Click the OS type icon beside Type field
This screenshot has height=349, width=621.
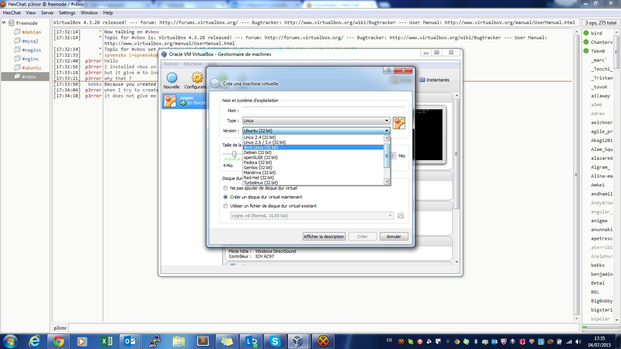[399, 123]
